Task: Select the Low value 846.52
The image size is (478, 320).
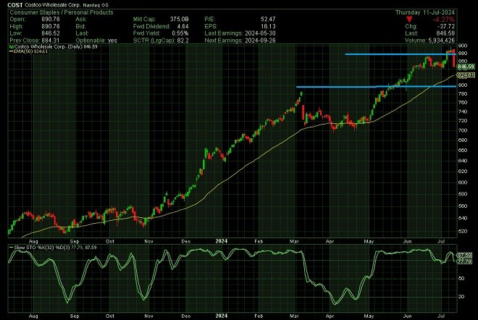Action: coord(51,33)
